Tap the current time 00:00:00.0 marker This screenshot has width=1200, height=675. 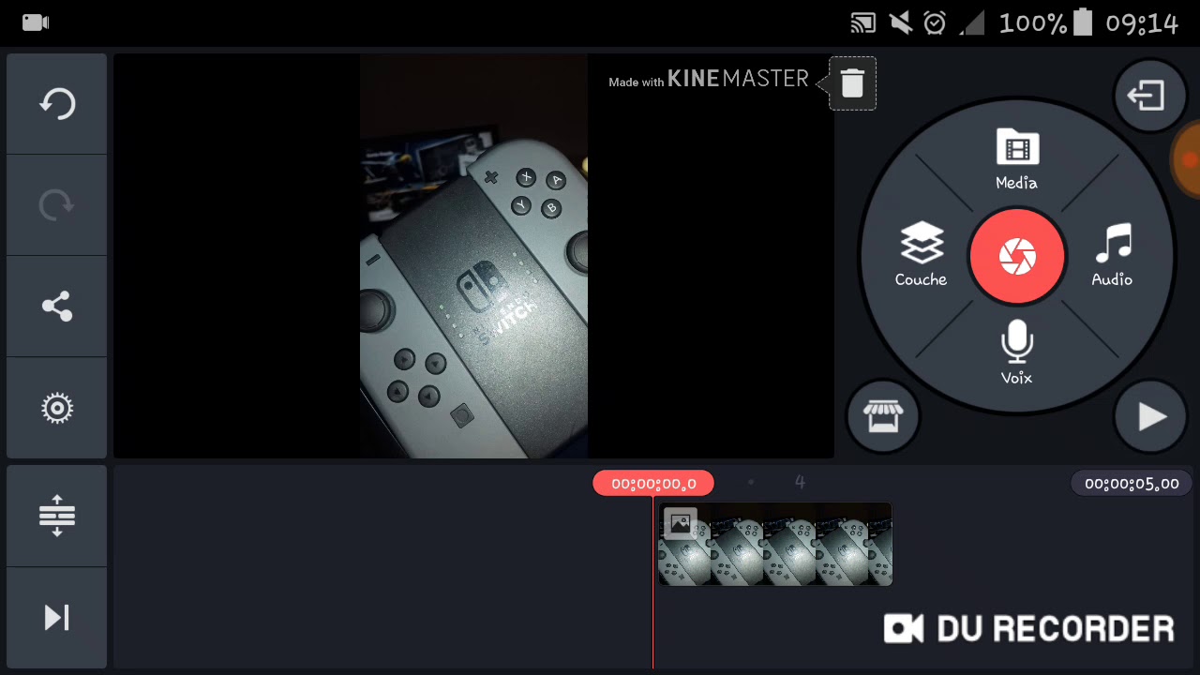[653, 484]
